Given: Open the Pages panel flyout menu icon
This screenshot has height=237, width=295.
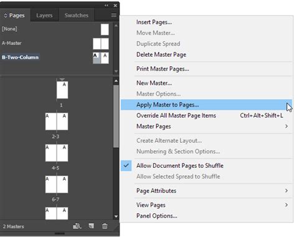Looking at the screenshot, I should click(x=113, y=15).
